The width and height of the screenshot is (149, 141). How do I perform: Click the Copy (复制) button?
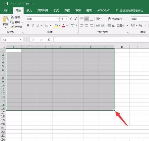tap(15, 22)
